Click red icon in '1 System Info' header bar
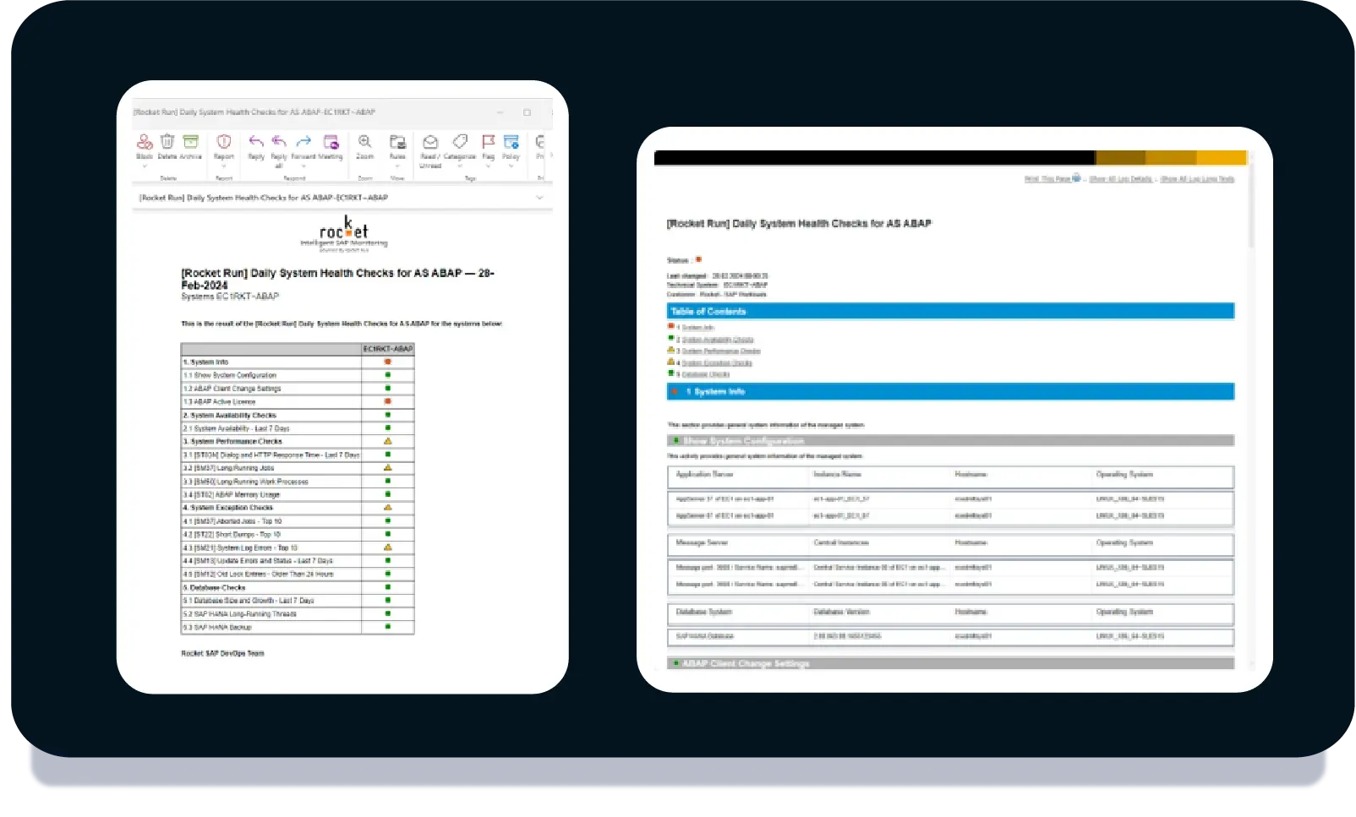This screenshot has width=1356, height=817. (675, 391)
